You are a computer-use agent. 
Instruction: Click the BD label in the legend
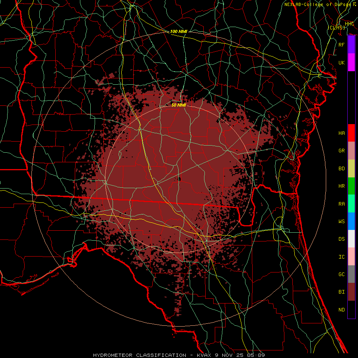point(342,169)
